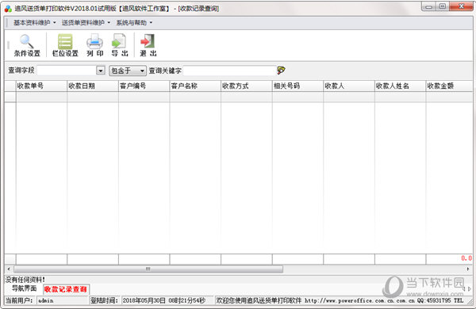Click the 收款人姓名 column header

tap(401, 86)
